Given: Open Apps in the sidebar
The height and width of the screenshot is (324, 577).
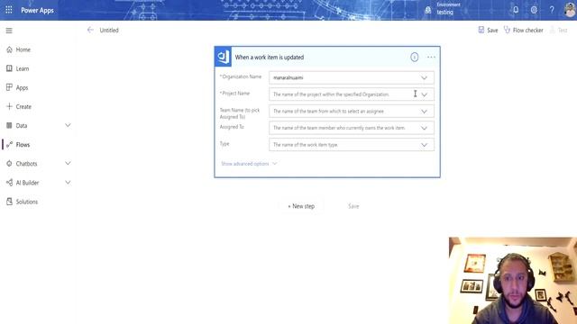Looking at the screenshot, I should (22, 88).
